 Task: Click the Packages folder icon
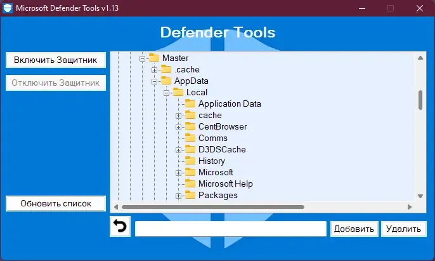pos(190,195)
